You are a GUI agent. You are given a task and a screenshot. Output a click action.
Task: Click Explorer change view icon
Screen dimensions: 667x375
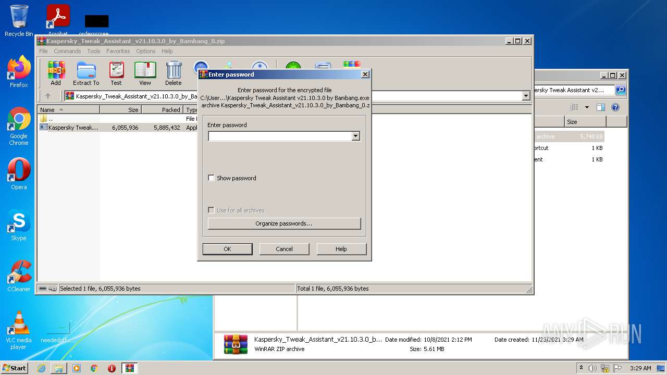point(574,107)
